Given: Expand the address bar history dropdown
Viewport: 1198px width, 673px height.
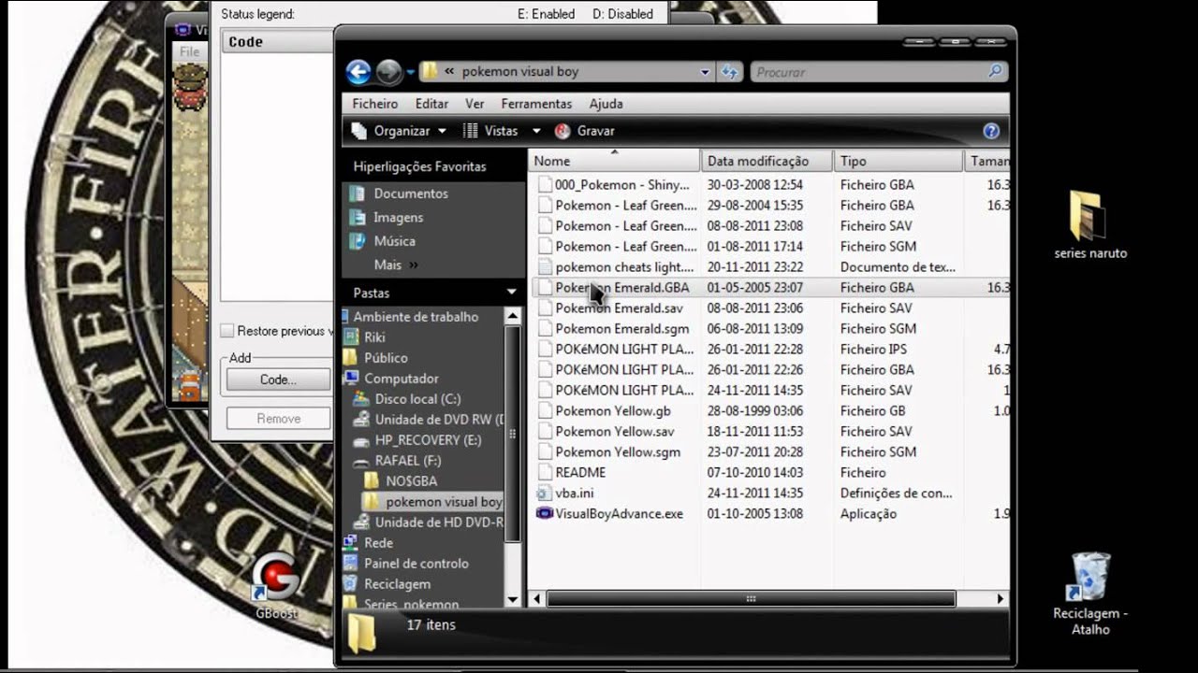Looking at the screenshot, I should [x=705, y=72].
